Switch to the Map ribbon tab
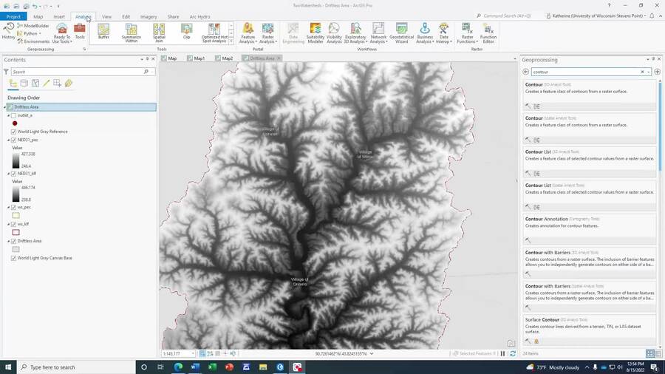 point(38,16)
